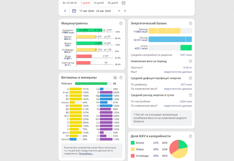This screenshot has height=161, width=234.
Task: Open help for Макронутриенты panel
Action: pyautogui.click(x=121, y=23)
